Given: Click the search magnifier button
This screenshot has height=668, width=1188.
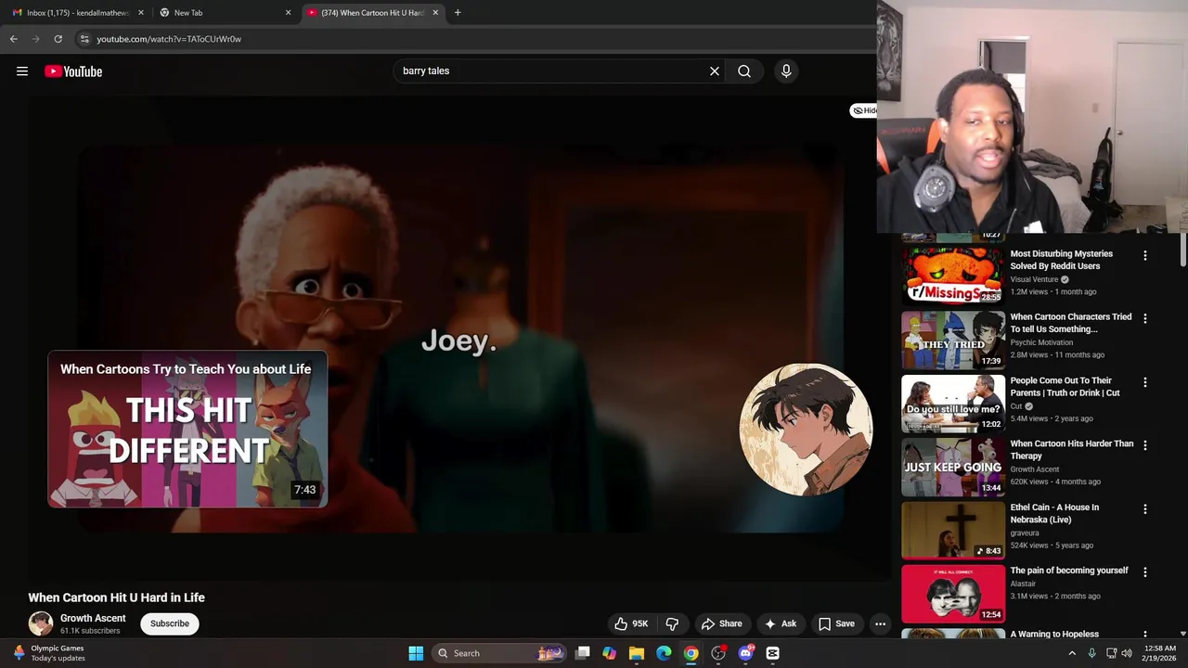Looking at the screenshot, I should 744,71.
